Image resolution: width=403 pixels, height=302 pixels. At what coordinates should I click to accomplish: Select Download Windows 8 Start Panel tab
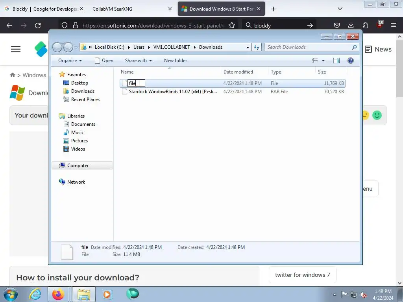pyautogui.click(x=221, y=9)
